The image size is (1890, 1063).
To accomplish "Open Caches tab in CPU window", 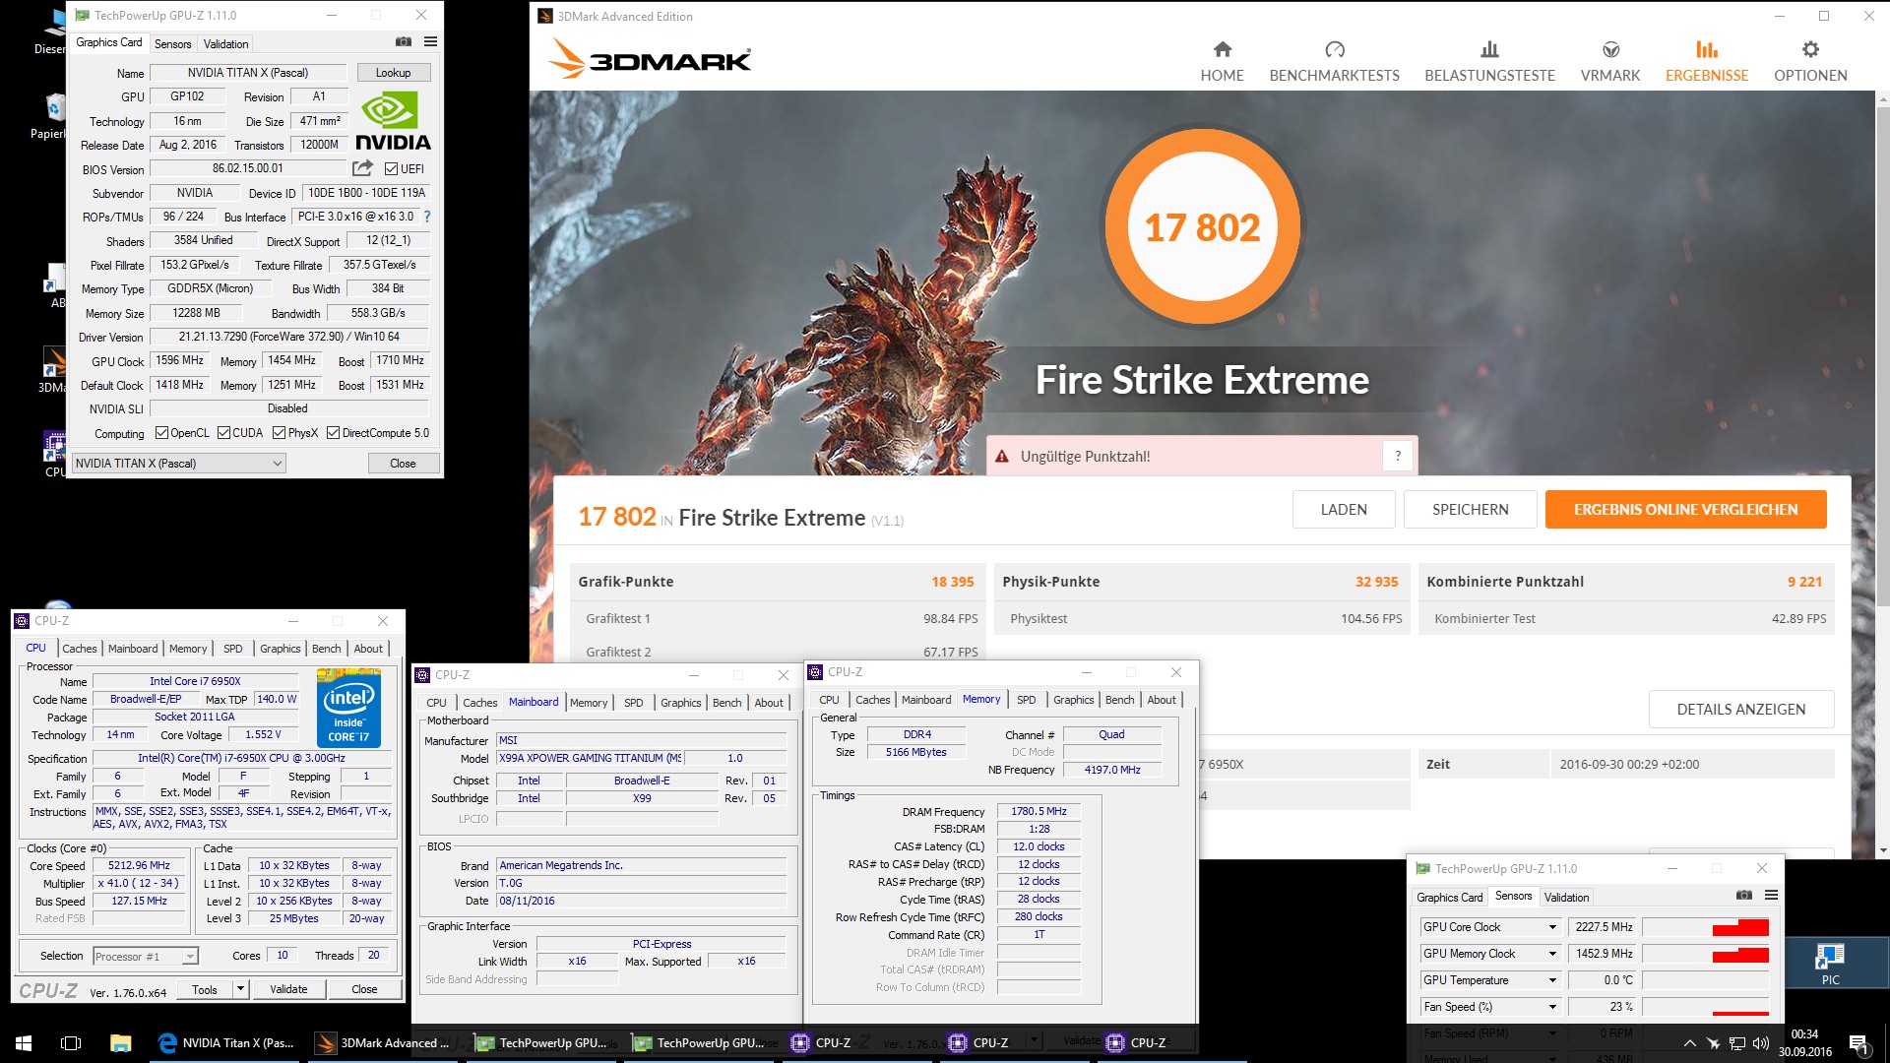I will 79,649.
